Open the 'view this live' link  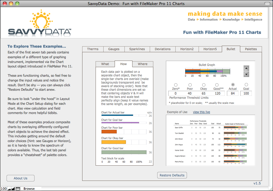[202, 112]
